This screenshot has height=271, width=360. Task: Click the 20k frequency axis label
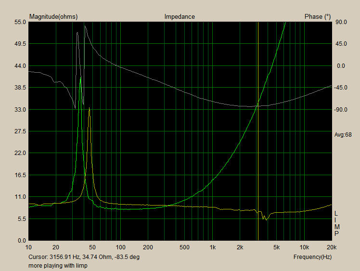(332, 247)
